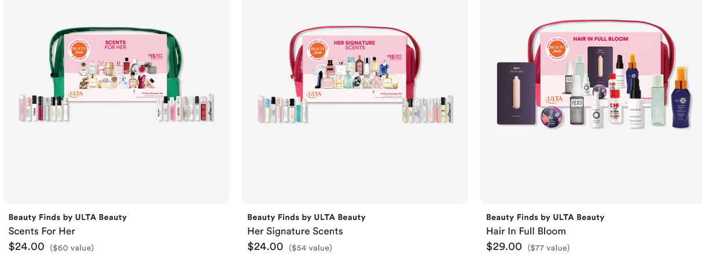Select brand label above Scents For Her
The width and height of the screenshot is (702, 269).
coord(68,217)
